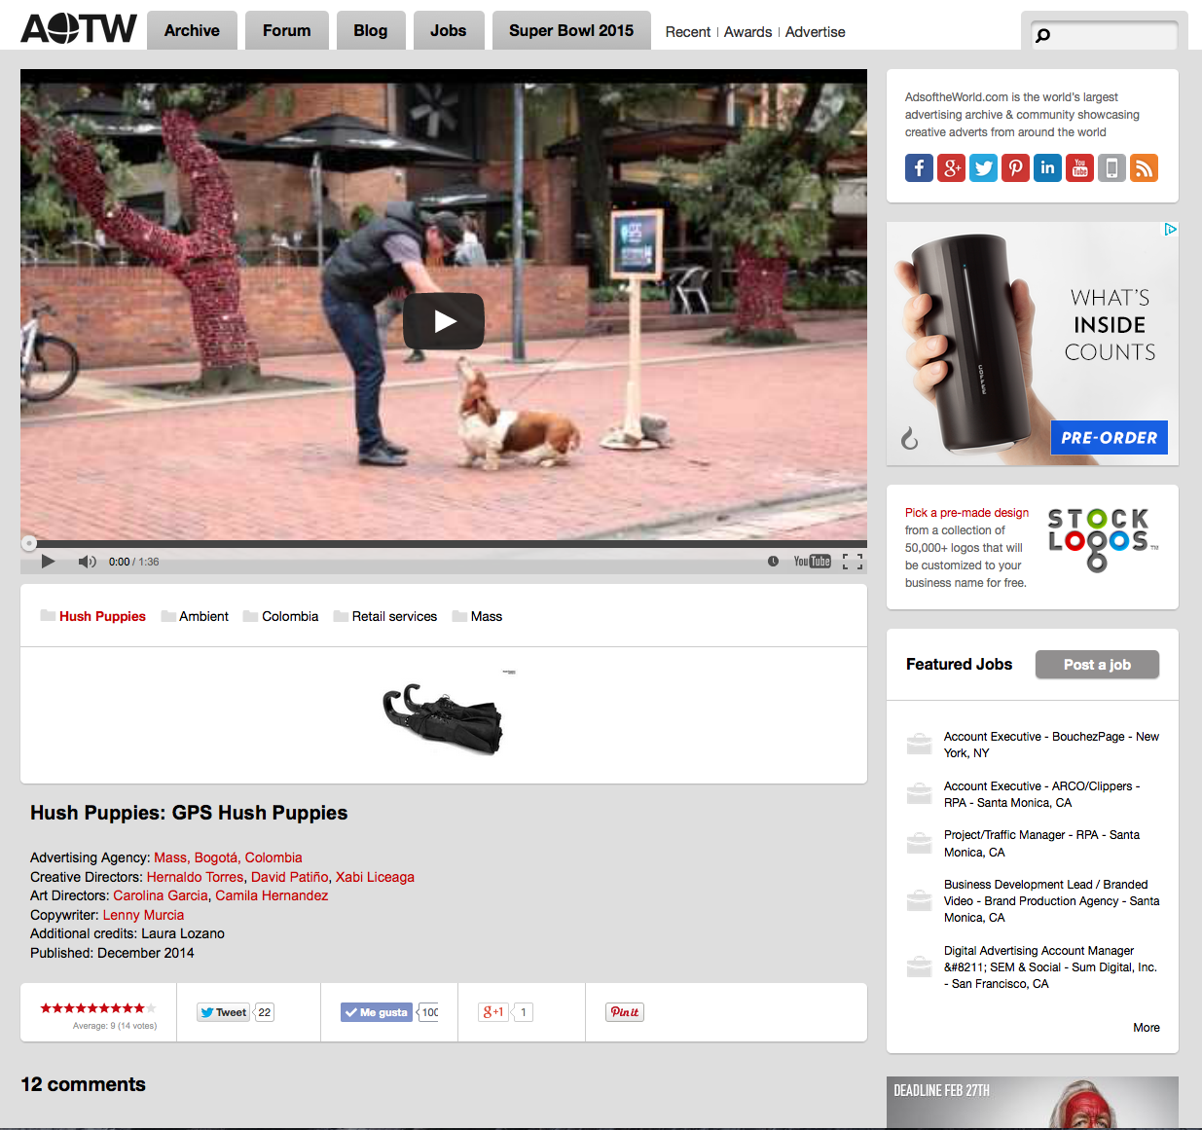Open the Google Plus social icon
The width and height of the screenshot is (1202, 1130).
[x=951, y=168]
